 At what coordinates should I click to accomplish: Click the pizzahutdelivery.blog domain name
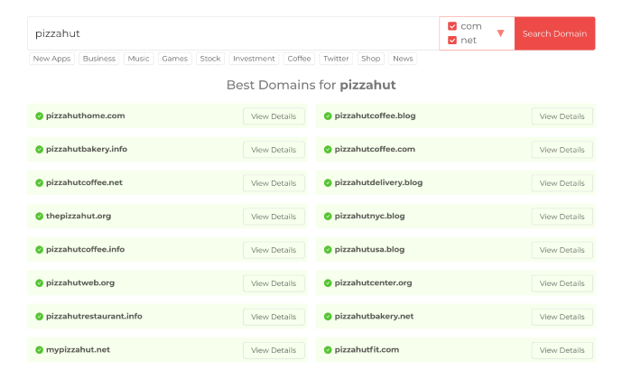pos(378,183)
